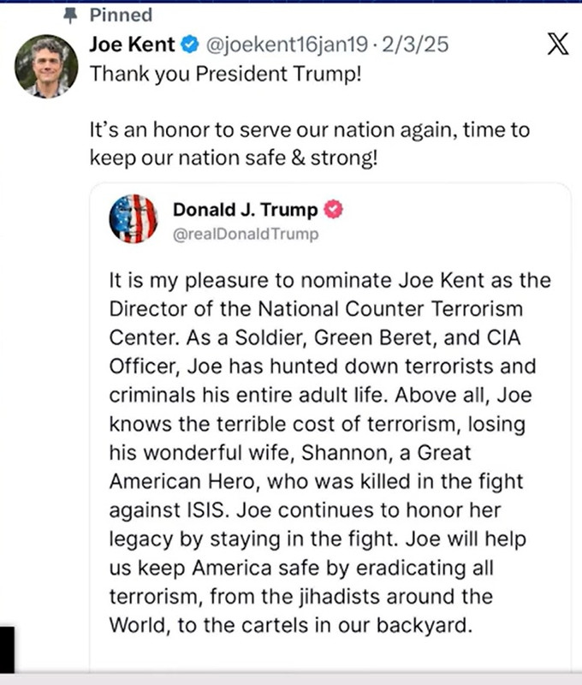Image resolution: width=582 pixels, height=685 pixels.
Task: Open the Donald J. Trump display name
Action: pyautogui.click(x=246, y=210)
